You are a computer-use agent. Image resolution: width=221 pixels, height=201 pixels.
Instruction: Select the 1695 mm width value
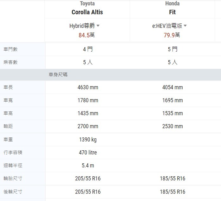click(x=172, y=100)
